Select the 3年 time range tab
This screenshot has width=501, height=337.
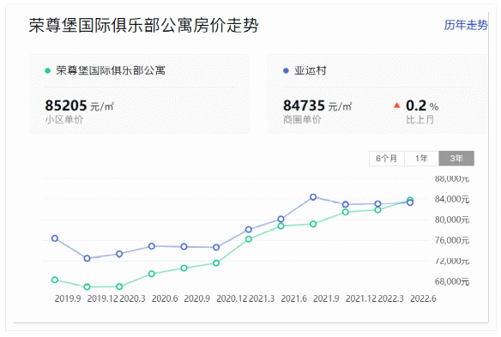pos(456,159)
